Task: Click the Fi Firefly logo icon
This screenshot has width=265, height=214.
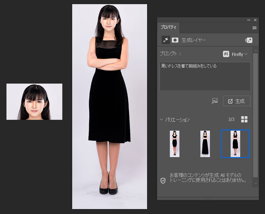Action: click(226, 54)
